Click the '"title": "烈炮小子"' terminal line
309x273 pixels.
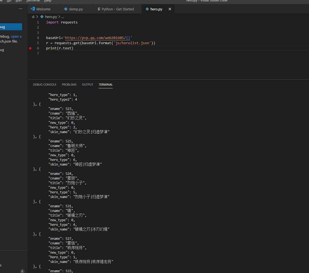click(67, 183)
